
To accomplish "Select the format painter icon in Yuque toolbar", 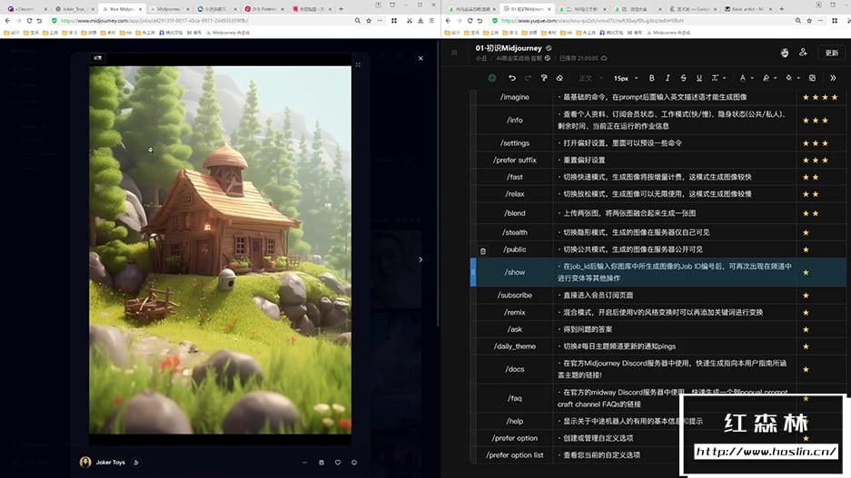I will [544, 78].
